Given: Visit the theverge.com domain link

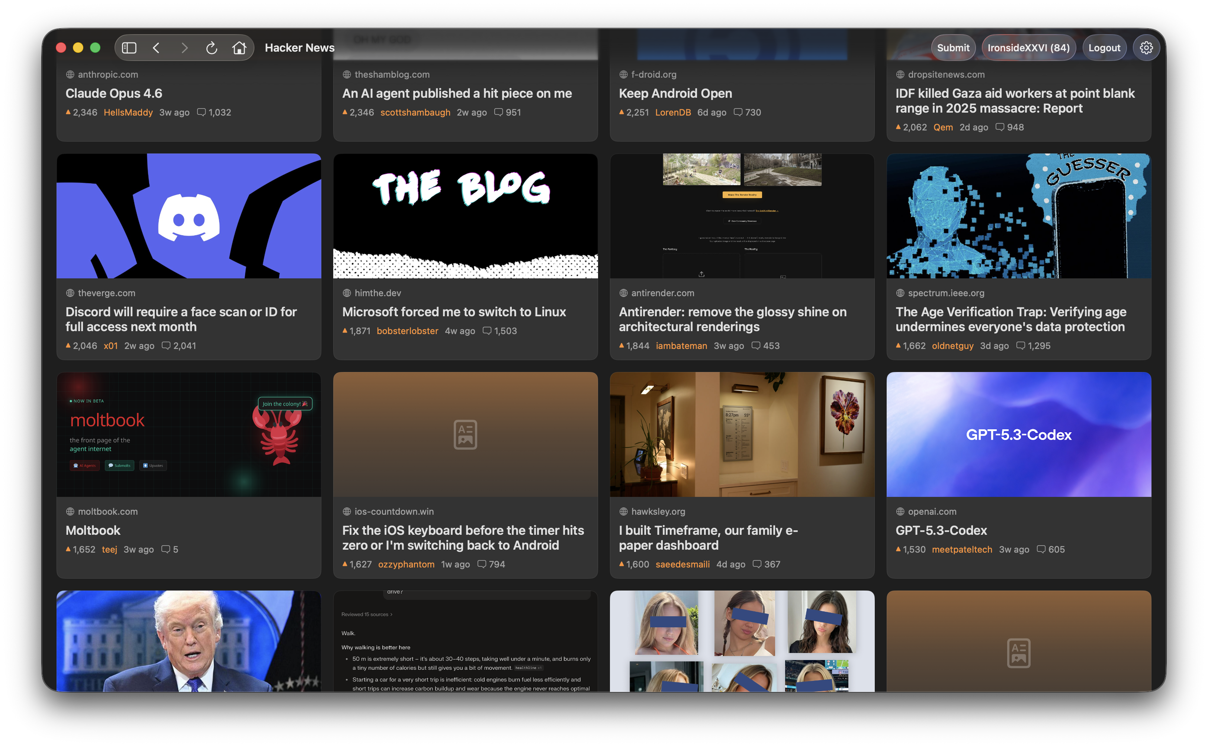Looking at the screenshot, I should coord(106,292).
